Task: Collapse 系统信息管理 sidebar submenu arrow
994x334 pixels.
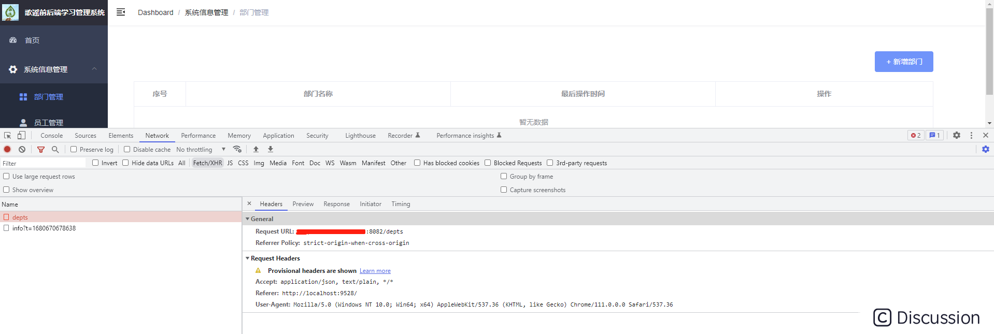Action: click(94, 69)
